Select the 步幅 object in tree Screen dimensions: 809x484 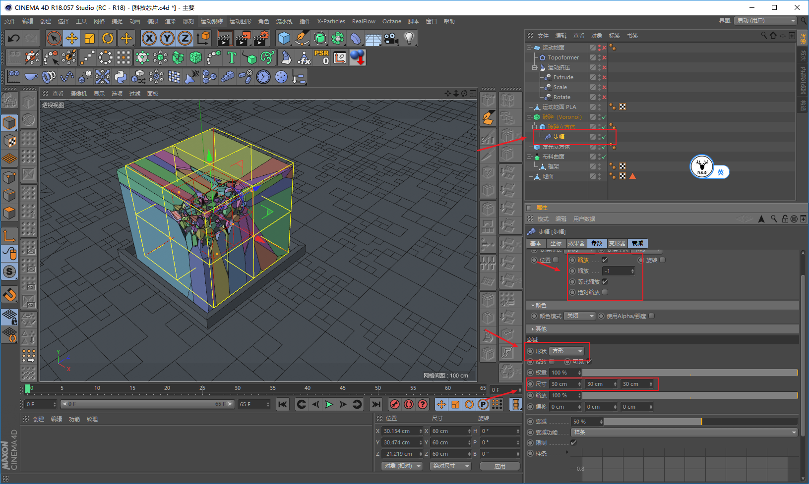pos(559,137)
